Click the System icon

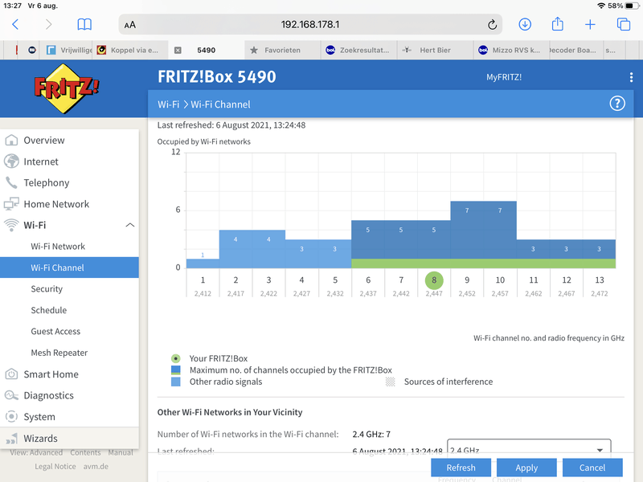click(11, 416)
